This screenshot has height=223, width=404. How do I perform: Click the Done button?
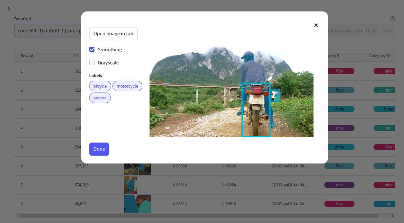[99, 149]
